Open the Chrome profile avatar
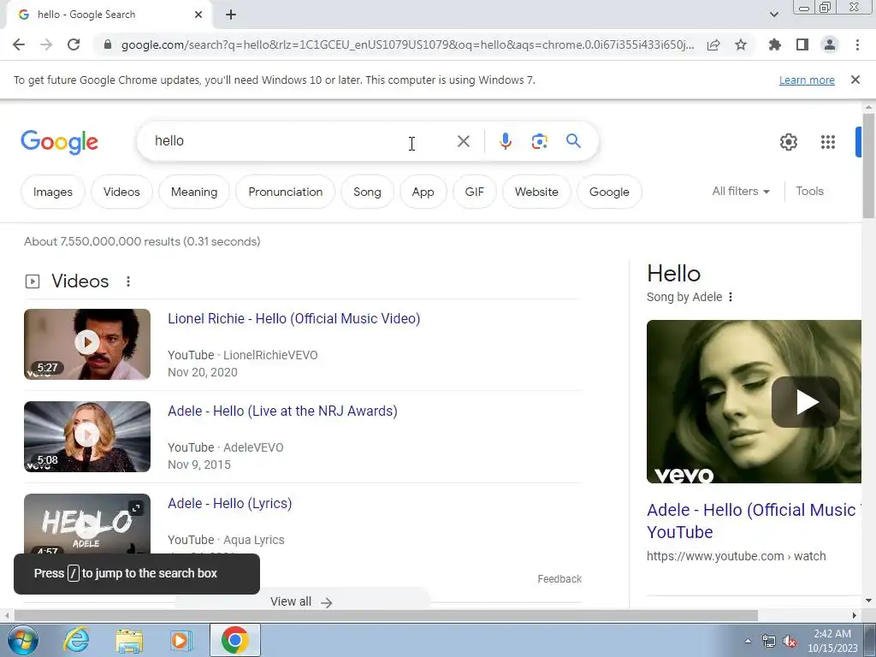Screen dimensions: 876x657 pyautogui.click(x=830, y=44)
